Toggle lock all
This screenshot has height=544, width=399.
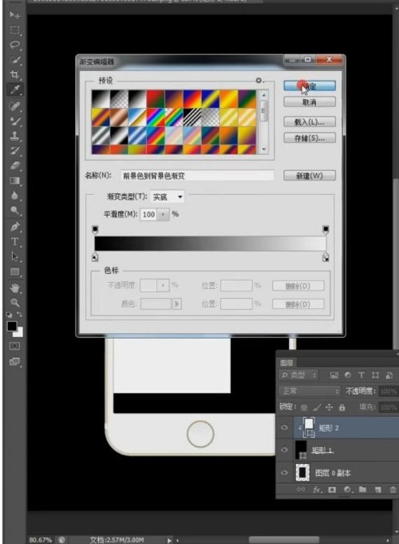(x=342, y=407)
